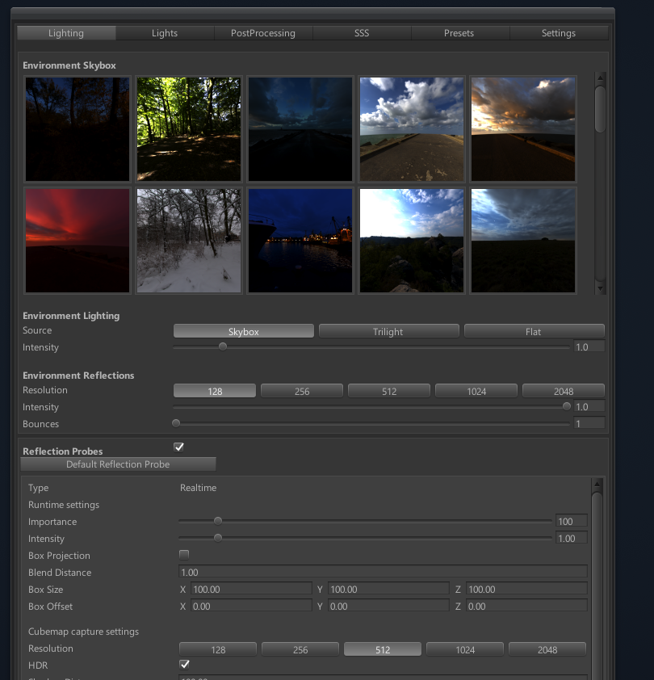
Task: Open the Default Reflection Probe selector
Action: click(118, 464)
